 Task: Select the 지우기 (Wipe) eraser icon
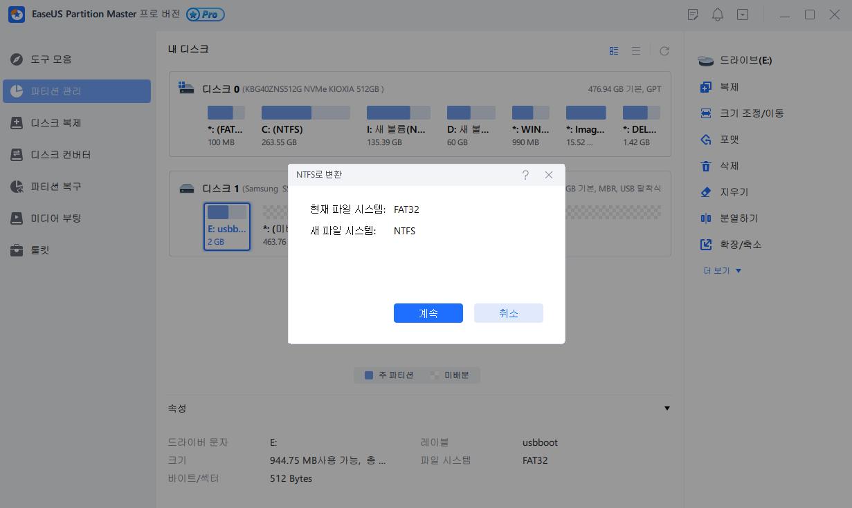pyautogui.click(x=705, y=191)
